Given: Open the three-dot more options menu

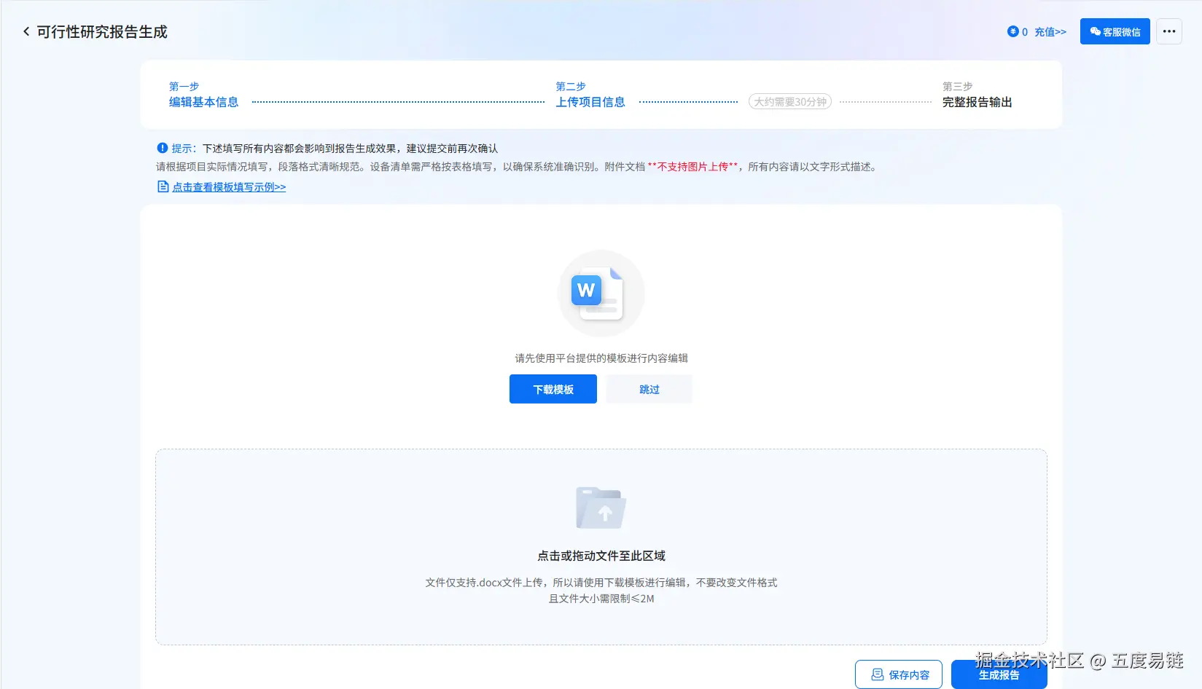Looking at the screenshot, I should (x=1168, y=31).
